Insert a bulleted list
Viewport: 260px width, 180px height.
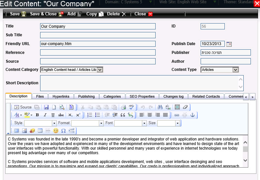pyautogui.click(x=98, y=115)
